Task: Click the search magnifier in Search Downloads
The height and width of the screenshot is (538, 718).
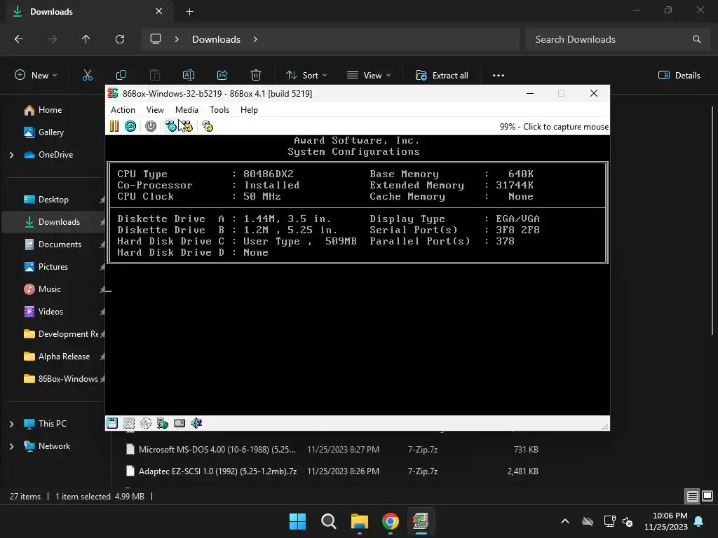Action: point(696,39)
